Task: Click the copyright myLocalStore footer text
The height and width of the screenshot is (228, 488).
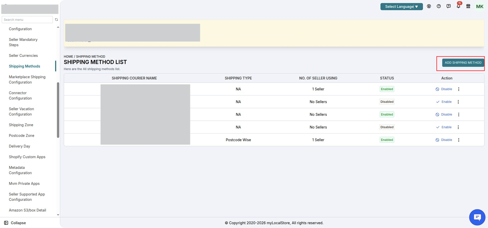Action: [274, 223]
